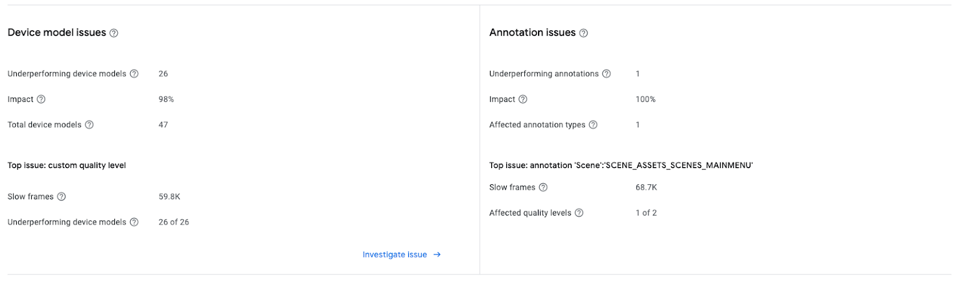Click the 68.7K slow frames value

(x=646, y=187)
